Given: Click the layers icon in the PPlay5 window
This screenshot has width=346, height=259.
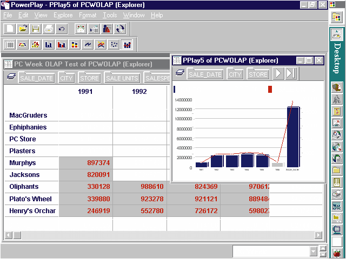Looking at the screenshot, I should [180, 73].
